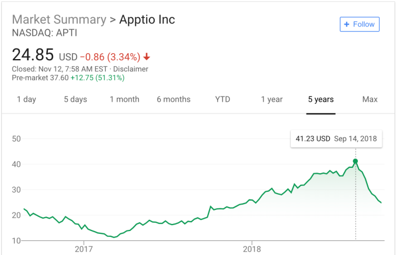
Task: Switch to the Max range tab
Action: [x=370, y=99]
